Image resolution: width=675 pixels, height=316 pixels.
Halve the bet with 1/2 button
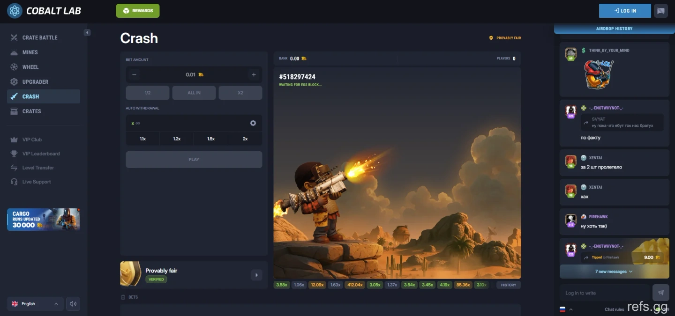[x=148, y=93]
